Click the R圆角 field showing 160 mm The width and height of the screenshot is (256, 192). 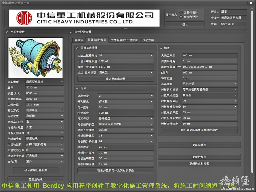point(210,73)
